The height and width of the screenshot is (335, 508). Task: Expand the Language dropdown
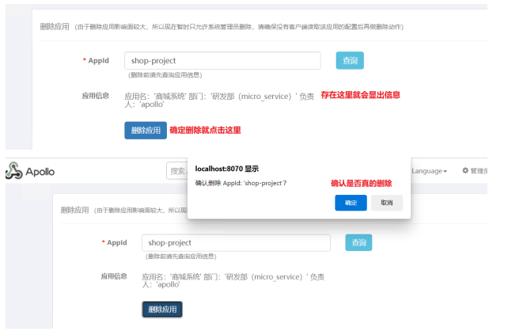click(x=430, y=171)
